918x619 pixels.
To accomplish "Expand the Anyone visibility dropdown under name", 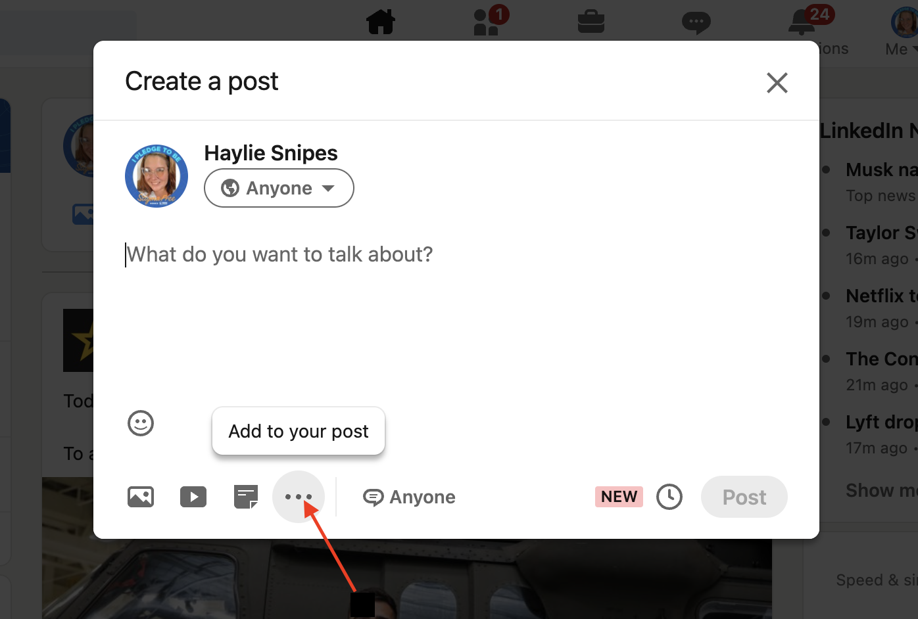I will click(x=279, y=189).
